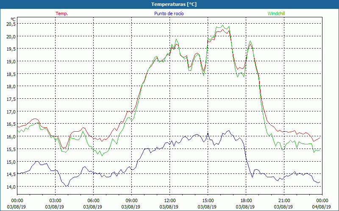Click the '04/08/19' date label
The image size is (339, 211).
[x=321, y=207]
